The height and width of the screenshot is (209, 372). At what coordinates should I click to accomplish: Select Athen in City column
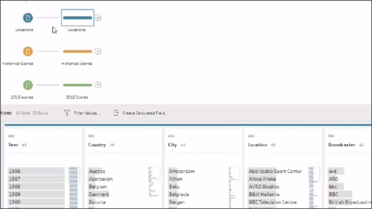point(175,179)
